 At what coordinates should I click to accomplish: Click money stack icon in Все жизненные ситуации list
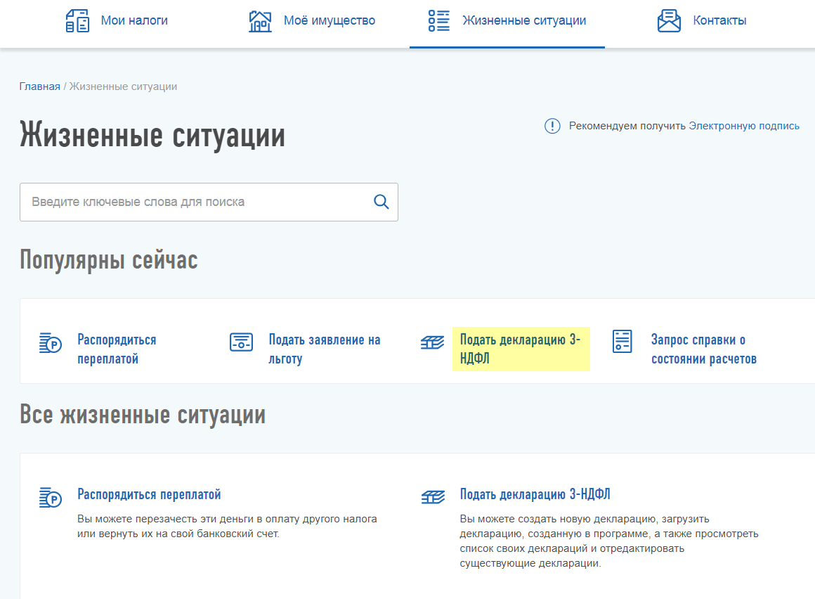(x=433, y=497)
